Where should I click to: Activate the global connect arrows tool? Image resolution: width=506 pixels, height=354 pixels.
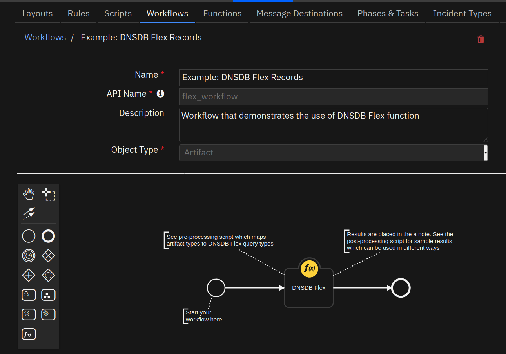tap(29, 213)
